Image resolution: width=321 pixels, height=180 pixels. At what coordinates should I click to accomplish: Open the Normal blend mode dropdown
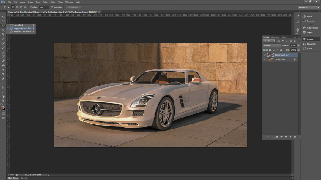(x=272, y=46)
